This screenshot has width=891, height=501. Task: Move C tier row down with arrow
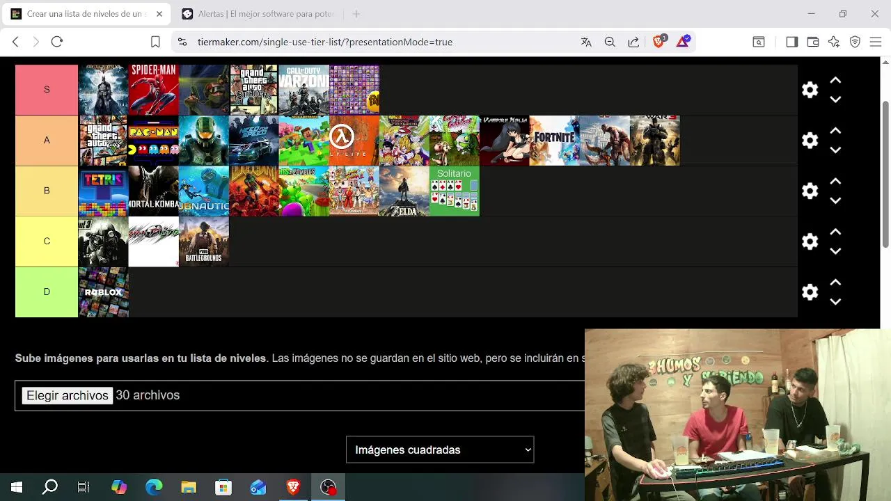835,251
